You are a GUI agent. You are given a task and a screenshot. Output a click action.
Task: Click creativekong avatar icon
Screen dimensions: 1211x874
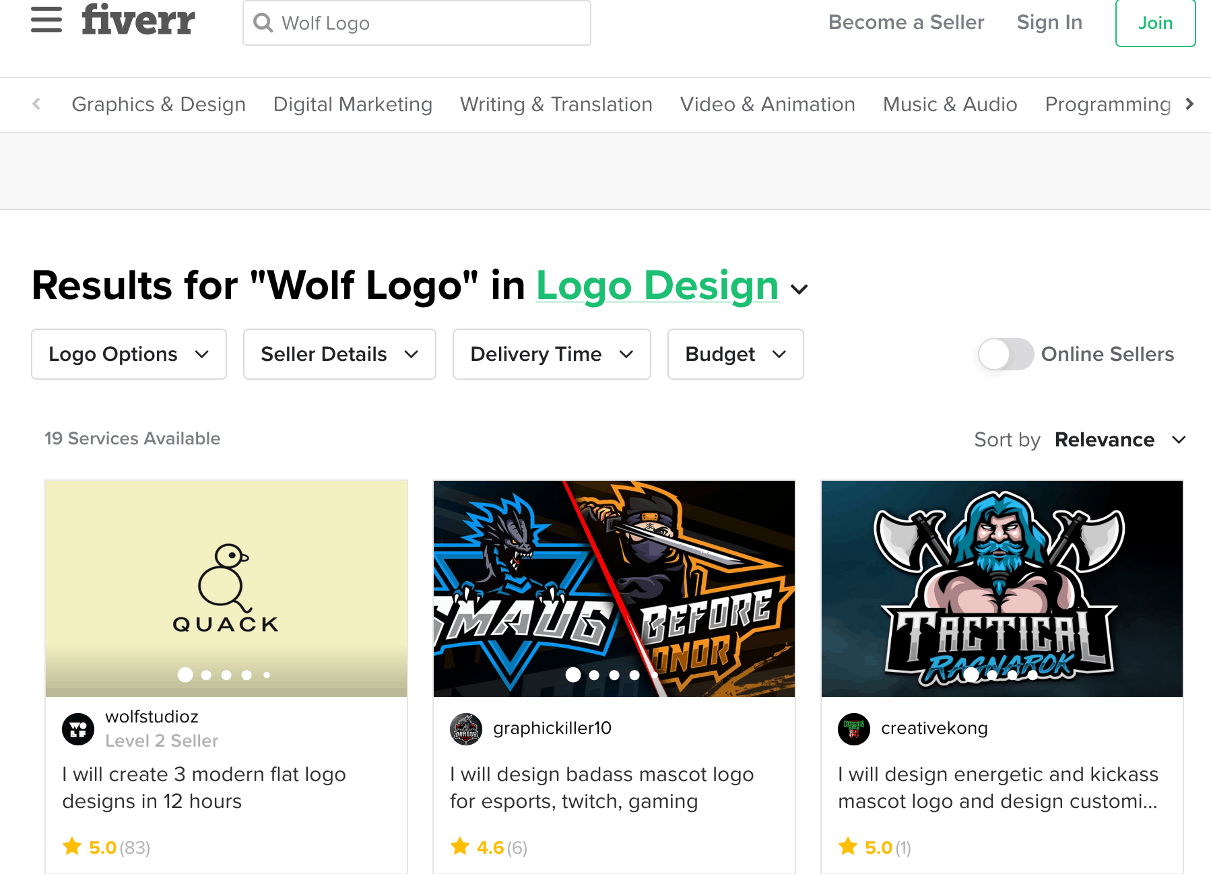854,729
